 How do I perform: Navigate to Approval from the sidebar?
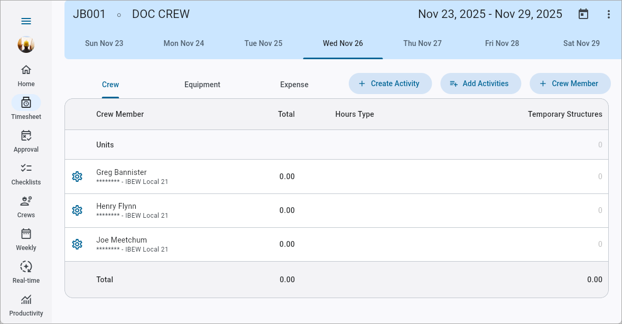[x=26, y=139]
